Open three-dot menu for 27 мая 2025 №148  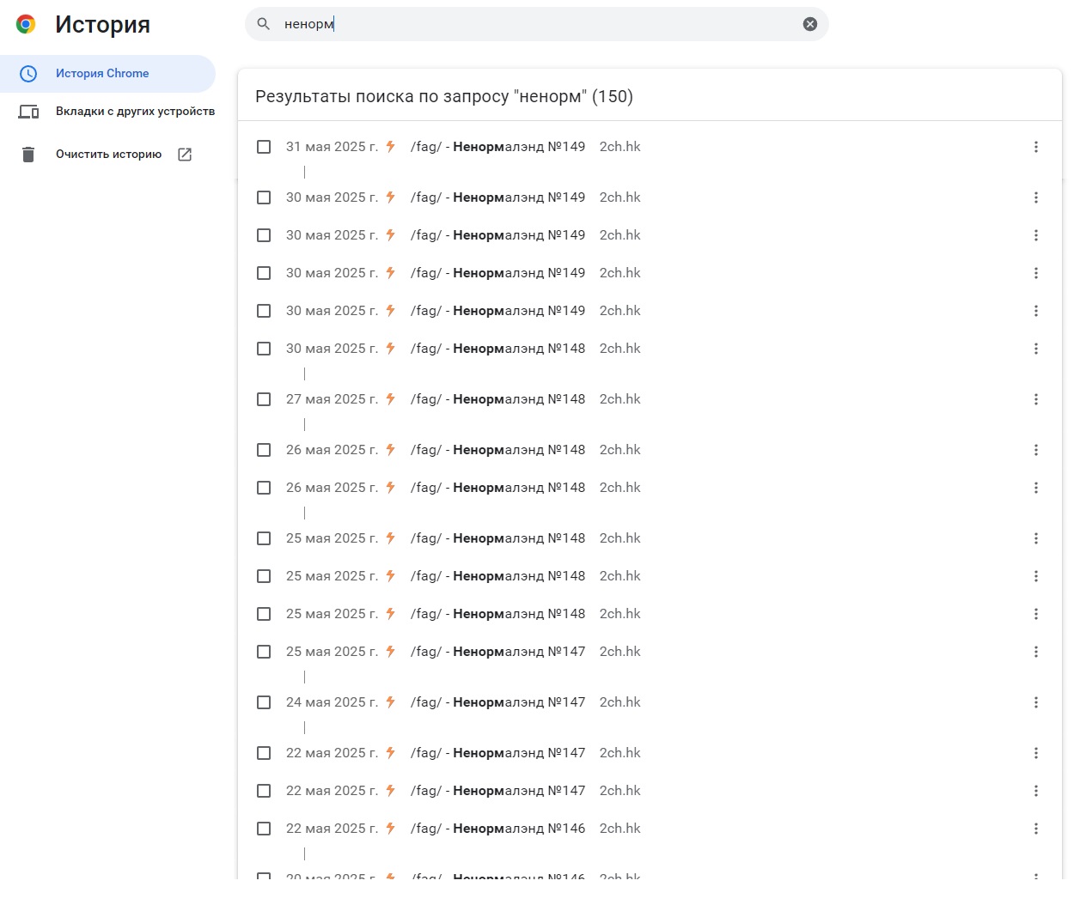tap(1036, 399)
